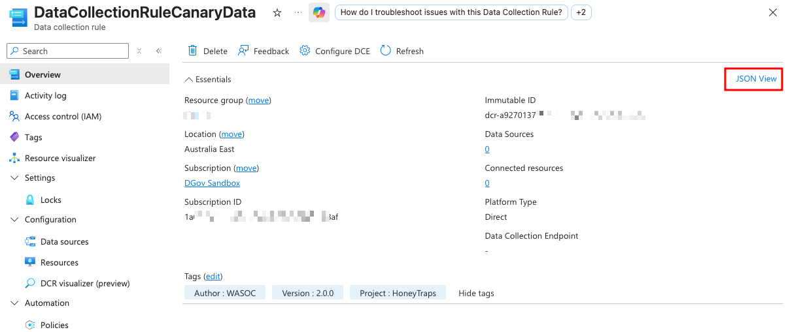Image resolution: width=786 pixels, height=332 pixels.
Task: Click the Author : WASOC tag
Action: point(225,293)
